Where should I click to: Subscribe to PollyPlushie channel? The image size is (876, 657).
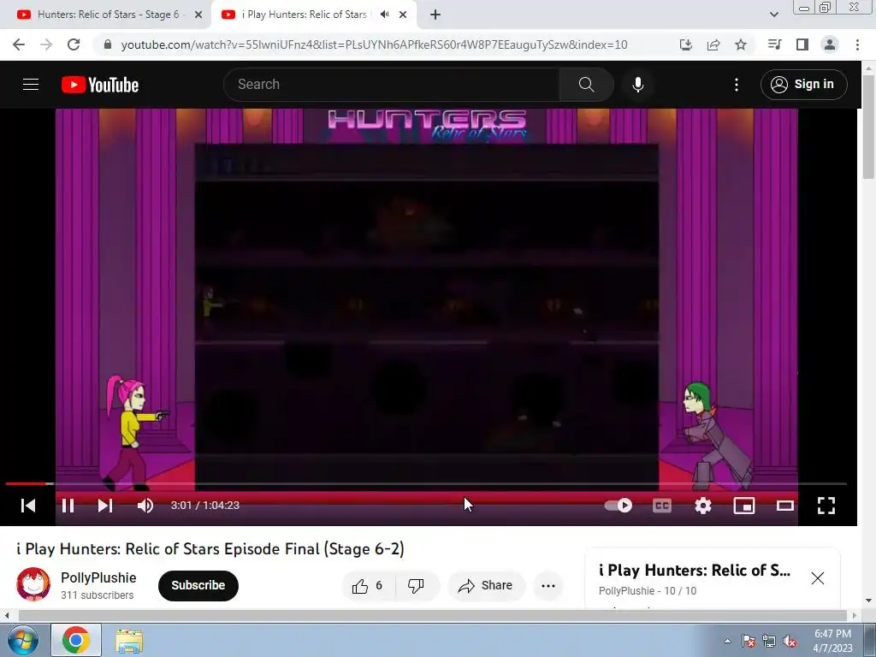tap(198, 585)
